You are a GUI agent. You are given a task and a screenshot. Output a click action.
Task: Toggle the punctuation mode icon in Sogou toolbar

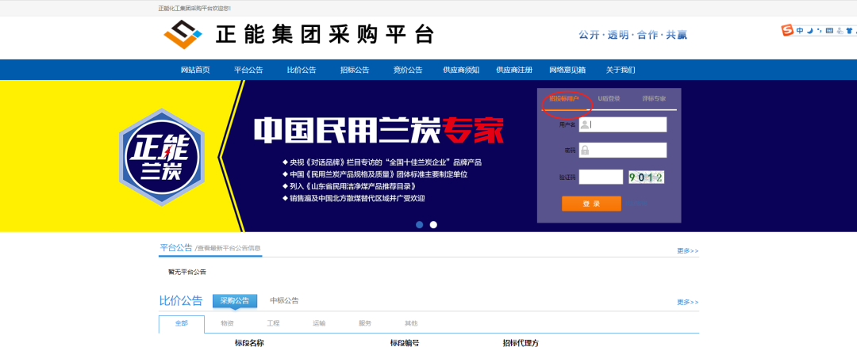point(819,31)
